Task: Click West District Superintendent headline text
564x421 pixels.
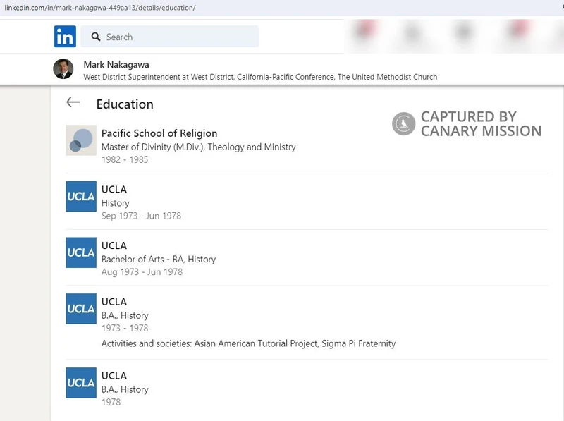Action: coord(260,77)
